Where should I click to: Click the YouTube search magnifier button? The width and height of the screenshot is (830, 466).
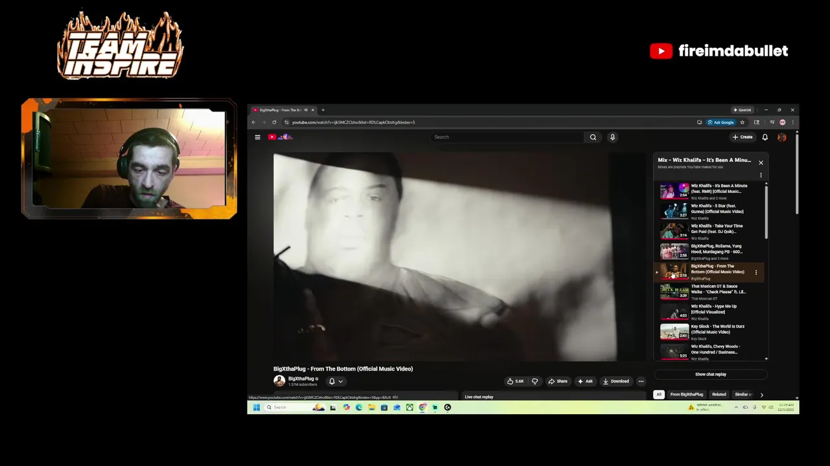tap(593, 137)
